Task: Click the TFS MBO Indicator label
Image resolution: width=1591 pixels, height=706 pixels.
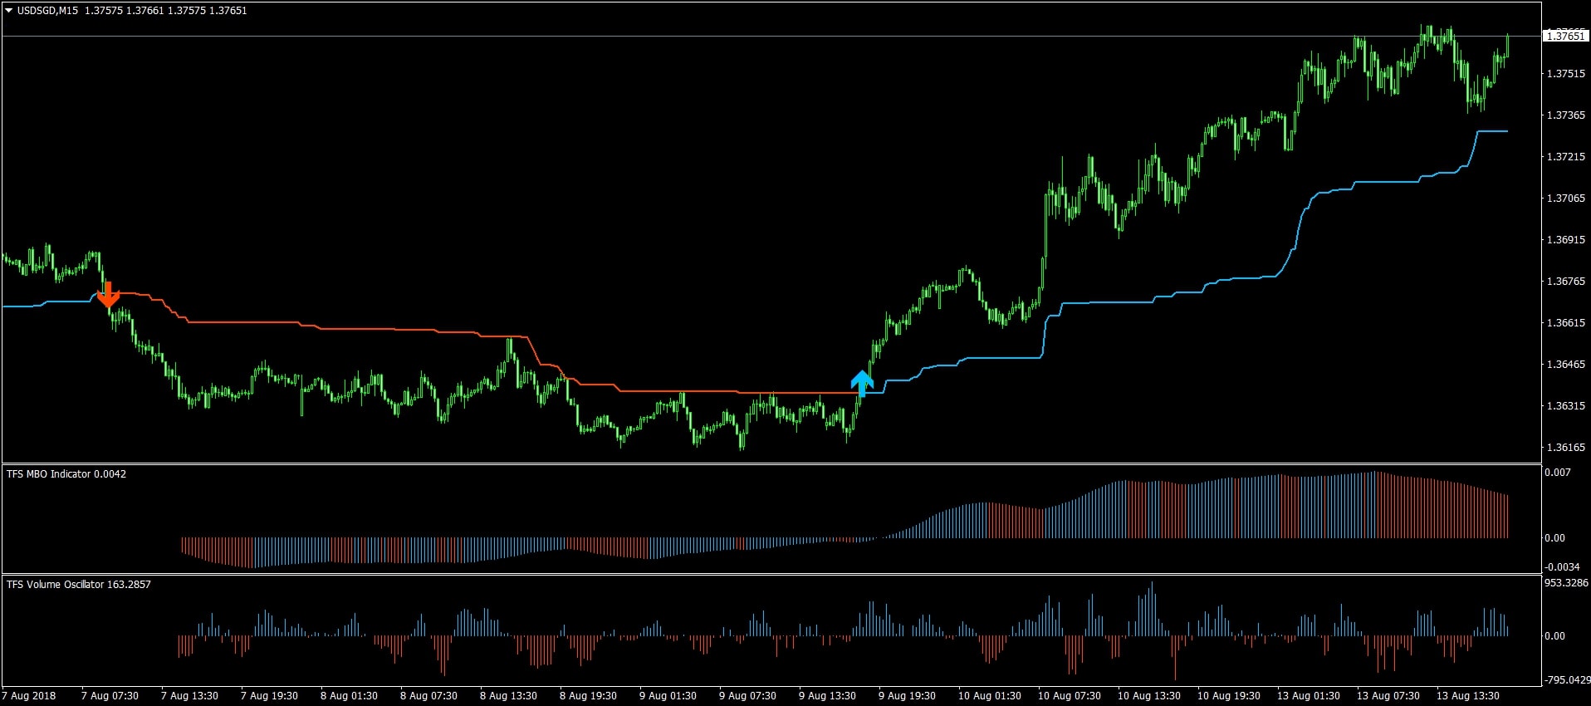Action: (66, 474)
